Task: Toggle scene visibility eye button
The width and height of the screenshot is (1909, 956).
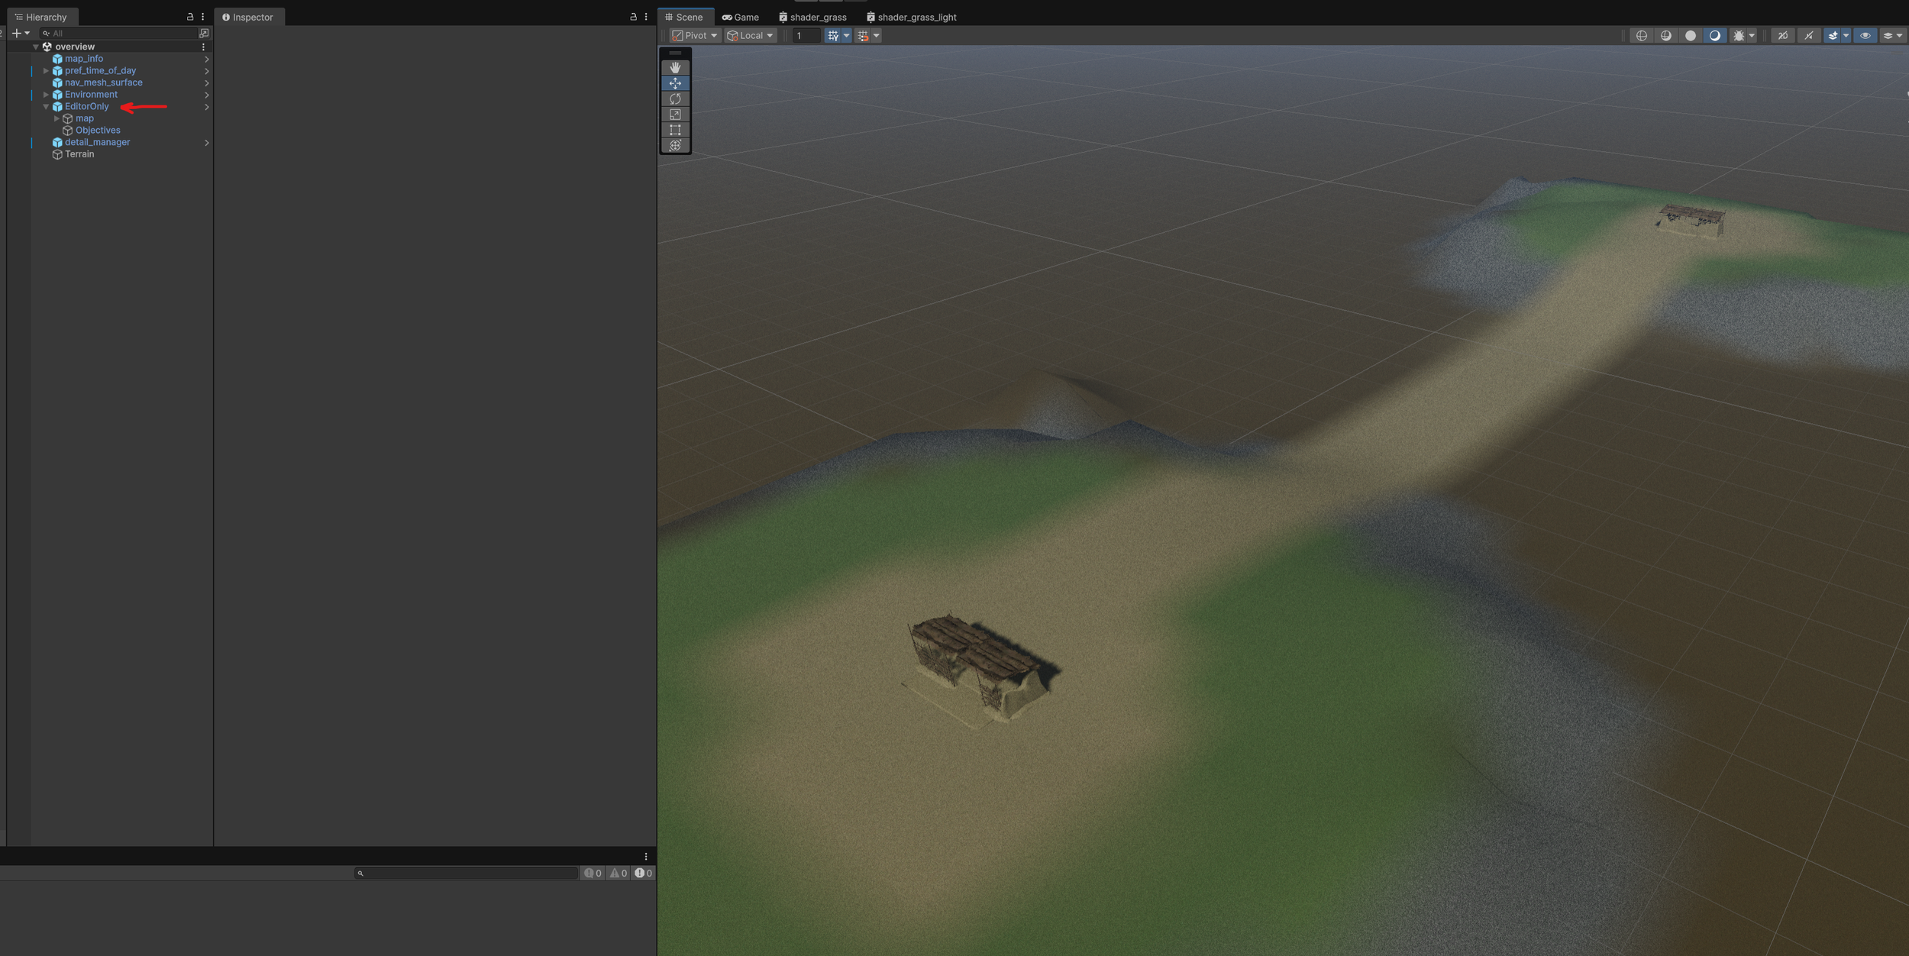Action: coord(1865,35)
